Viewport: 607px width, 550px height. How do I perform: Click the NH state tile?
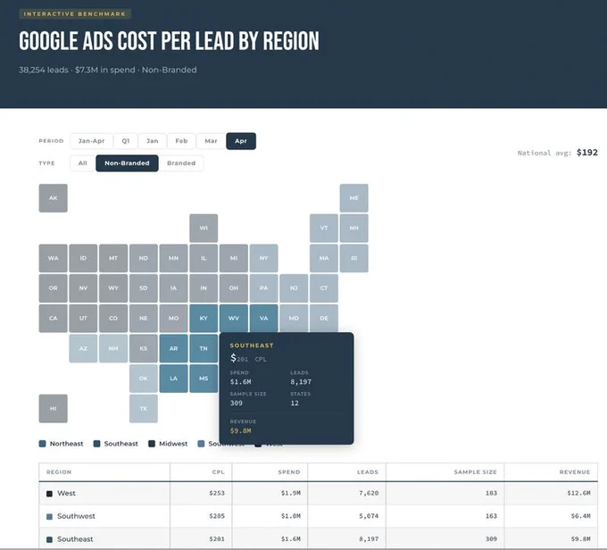[x=353, y=229]
